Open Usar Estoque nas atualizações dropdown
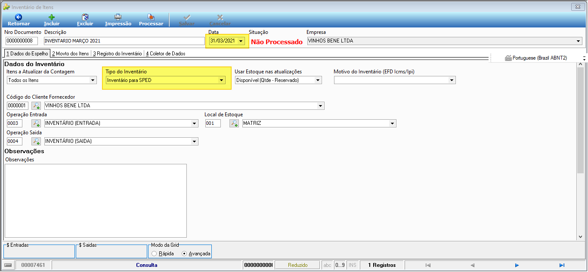The width and height of the screenshot is (588, 272). pyautogui.click(x=318, y=80)
